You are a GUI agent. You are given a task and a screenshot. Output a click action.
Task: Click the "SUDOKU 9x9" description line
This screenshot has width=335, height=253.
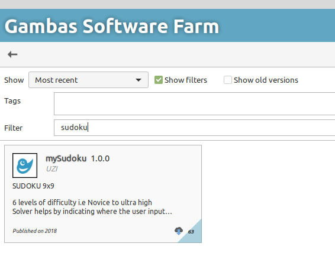click(x=33, y=186)
